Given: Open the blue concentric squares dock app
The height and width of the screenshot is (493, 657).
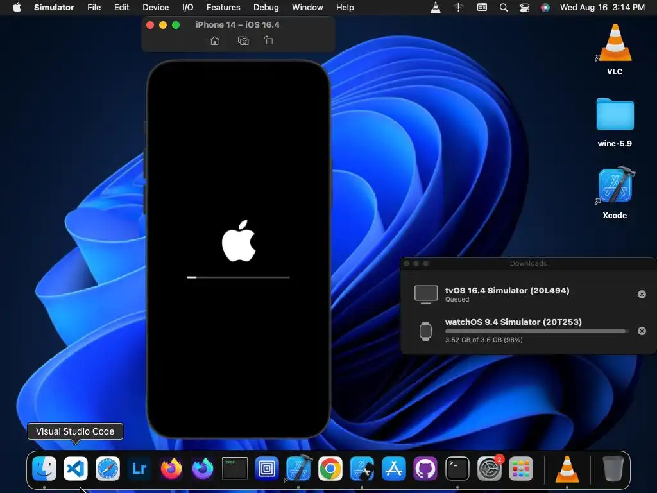Looking at the screenshot, I should click(x=266, y=468).
